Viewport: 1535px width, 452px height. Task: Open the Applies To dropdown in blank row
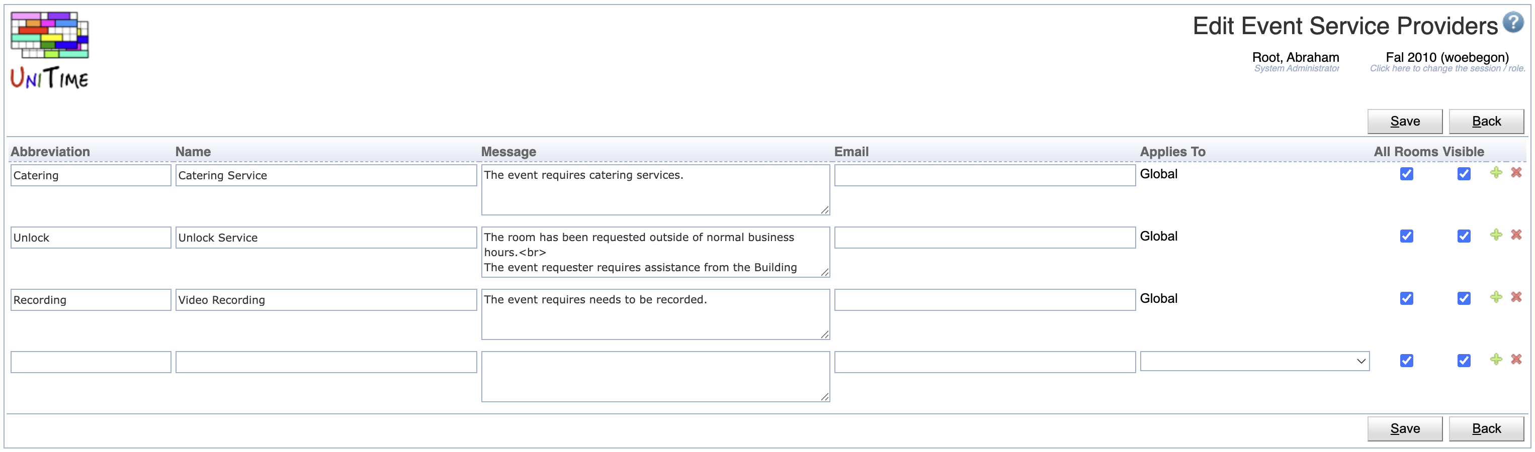pyautogui.click(x=1254, y=361)
